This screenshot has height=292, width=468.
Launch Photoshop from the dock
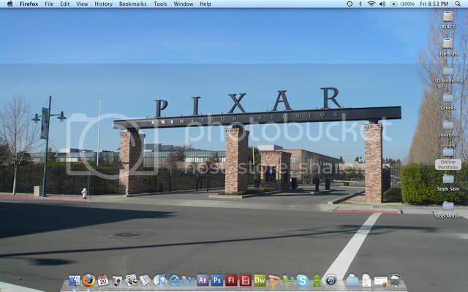[216, 280]
